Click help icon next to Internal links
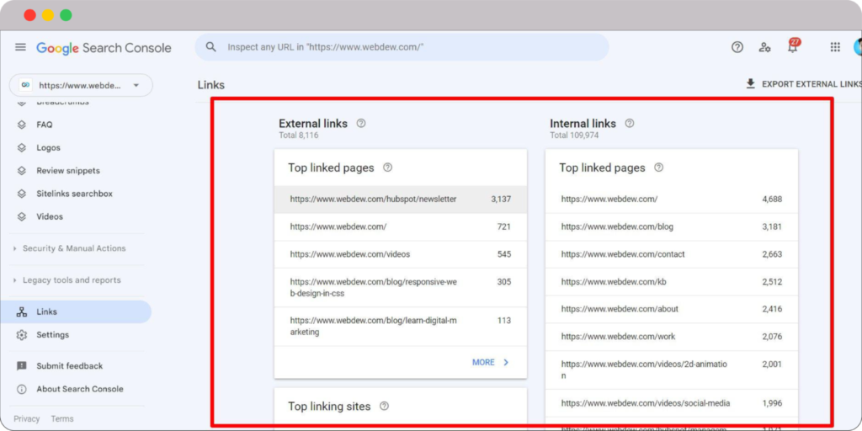Screen dimensions: 862x431 click(x=630, y=123)
